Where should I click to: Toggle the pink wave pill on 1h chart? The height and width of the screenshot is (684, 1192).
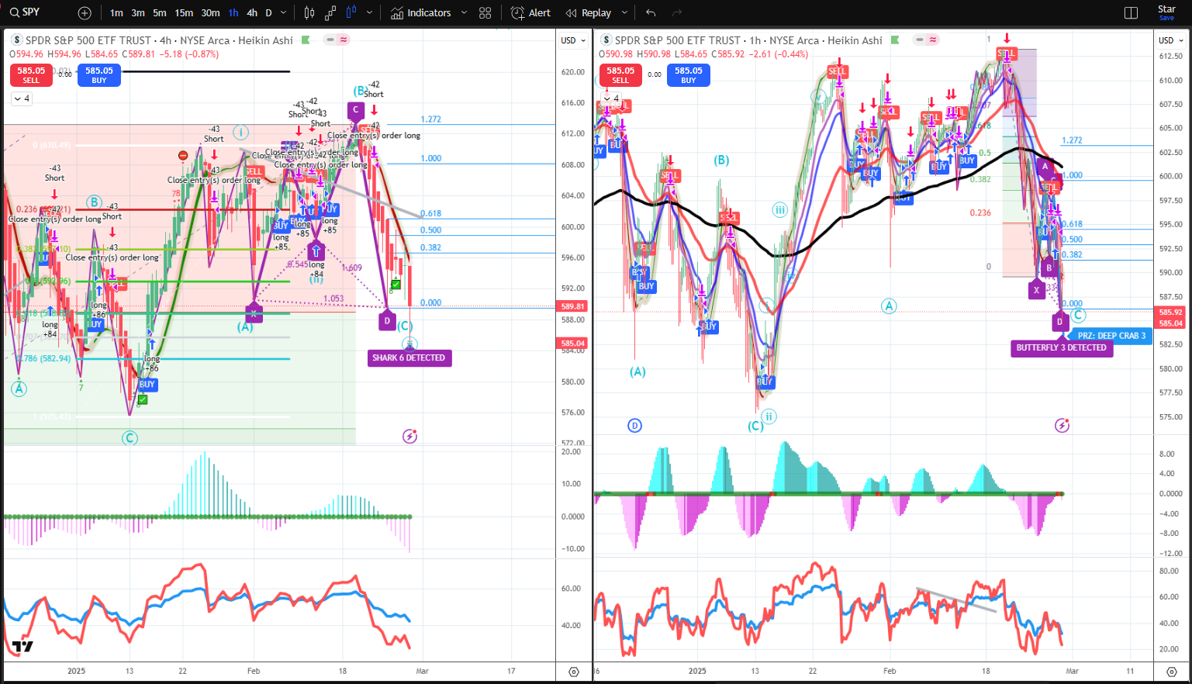933,40
